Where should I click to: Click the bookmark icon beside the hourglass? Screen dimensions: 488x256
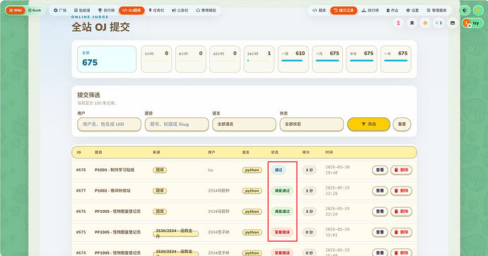[412, 23]
